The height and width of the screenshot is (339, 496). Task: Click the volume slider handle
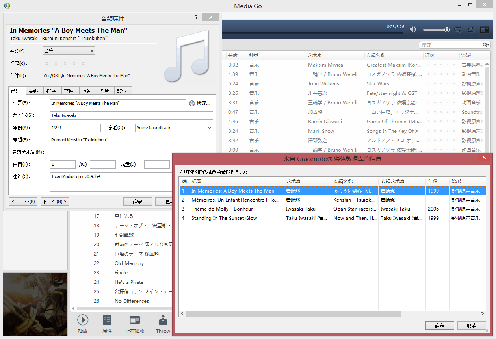tap(447, 30)
